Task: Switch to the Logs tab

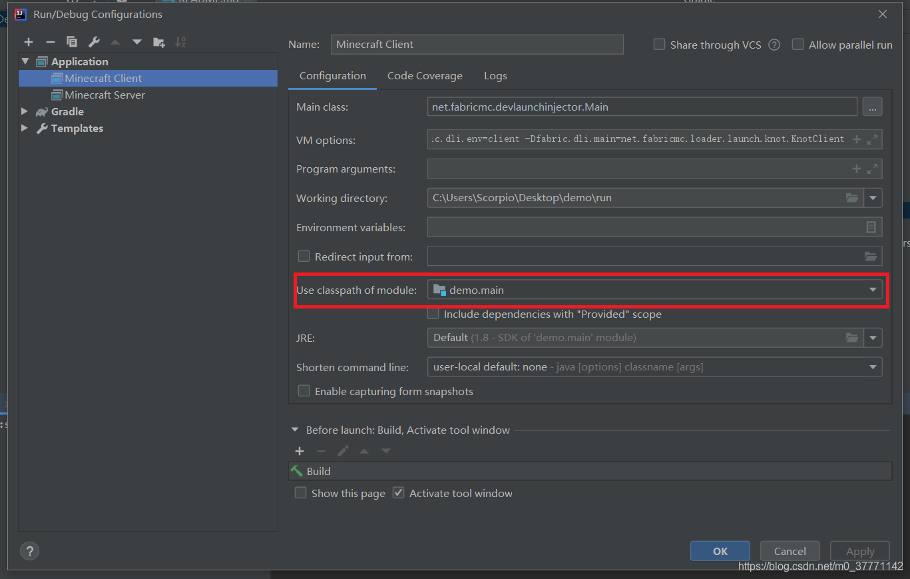Action: (x=495, y=75)
